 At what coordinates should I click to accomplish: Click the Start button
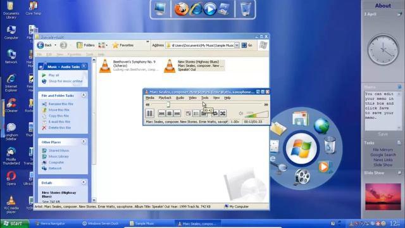[x=14, y=224]
